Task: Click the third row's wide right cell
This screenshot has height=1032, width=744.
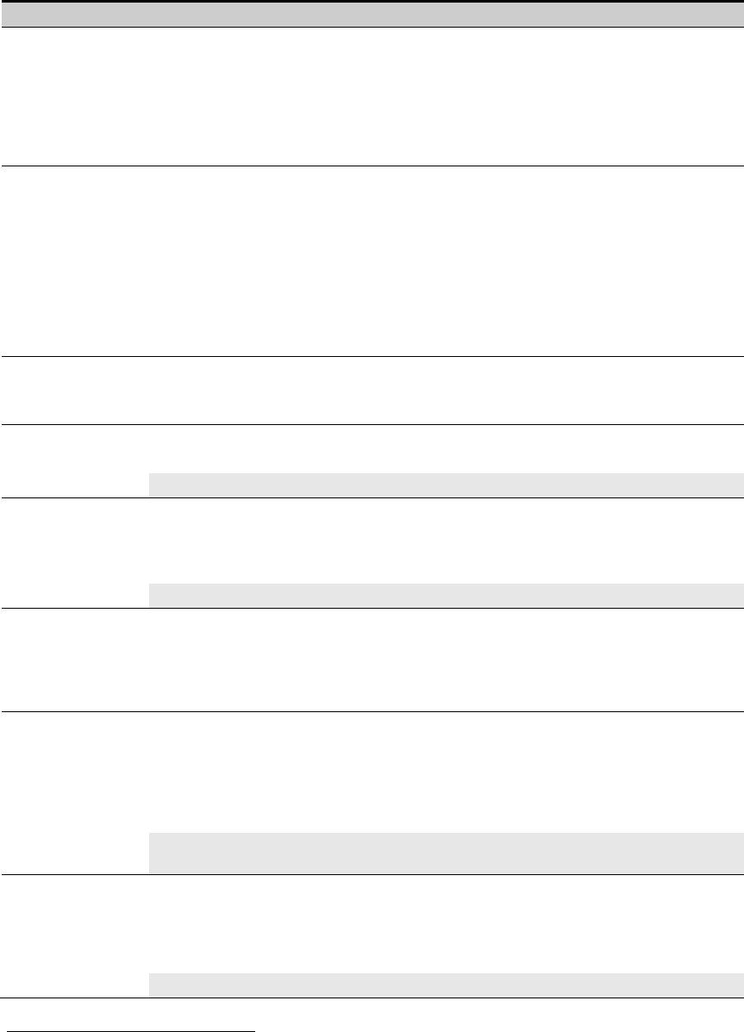Action: click(x=446, y=390)
